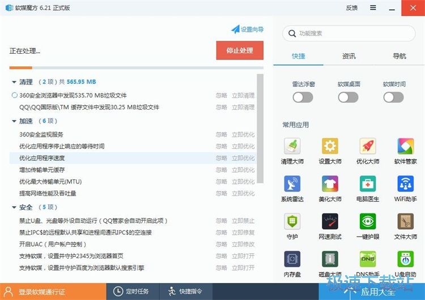Switch to 资讯 tab
Image resolution: width=425 pixels, height=300 pixels.
coord(349,56)
